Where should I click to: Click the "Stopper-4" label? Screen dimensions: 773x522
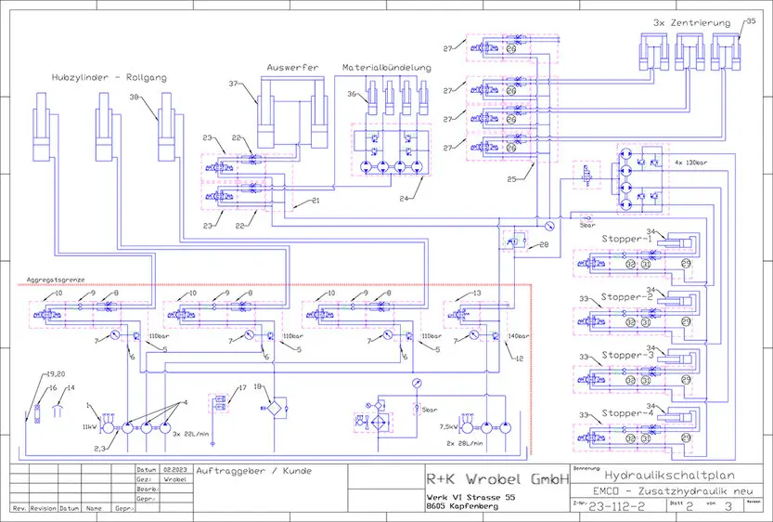pyautogui.click(x=629, y=412)
